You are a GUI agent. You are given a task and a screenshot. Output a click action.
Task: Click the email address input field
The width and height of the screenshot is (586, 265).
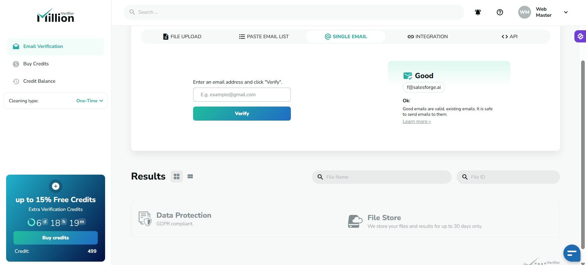(x=242, y=95)
